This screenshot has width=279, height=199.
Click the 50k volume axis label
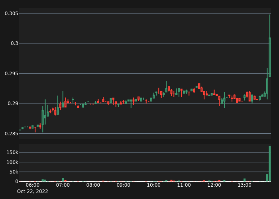[14, 172]
